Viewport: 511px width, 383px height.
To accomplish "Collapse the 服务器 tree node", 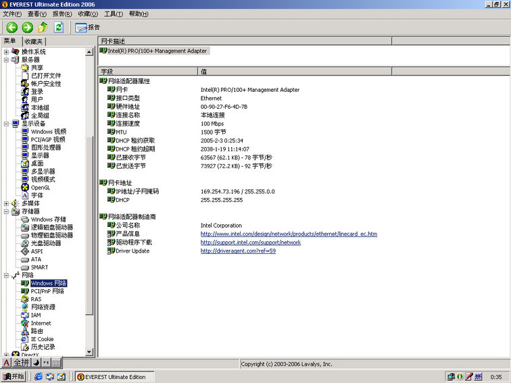I will tap(6, 60).
